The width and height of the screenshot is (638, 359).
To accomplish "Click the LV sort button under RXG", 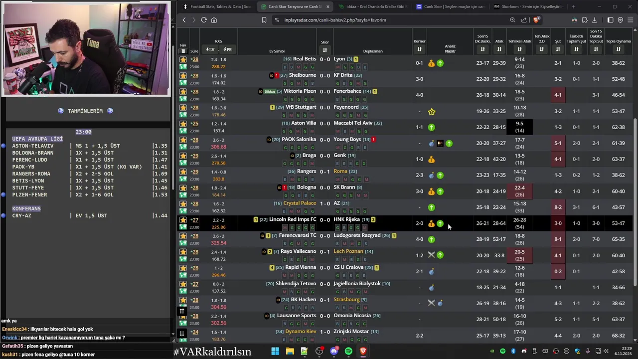I will tap(210, 50).
